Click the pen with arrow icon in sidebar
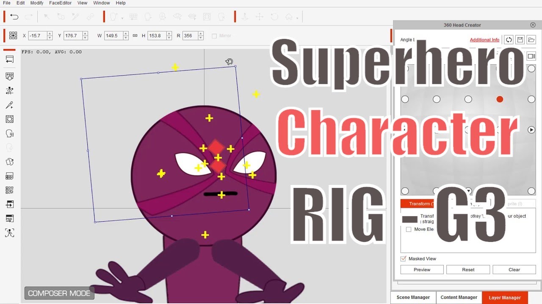This screenshot has height=304, width=542. click(x=9, y=105)
